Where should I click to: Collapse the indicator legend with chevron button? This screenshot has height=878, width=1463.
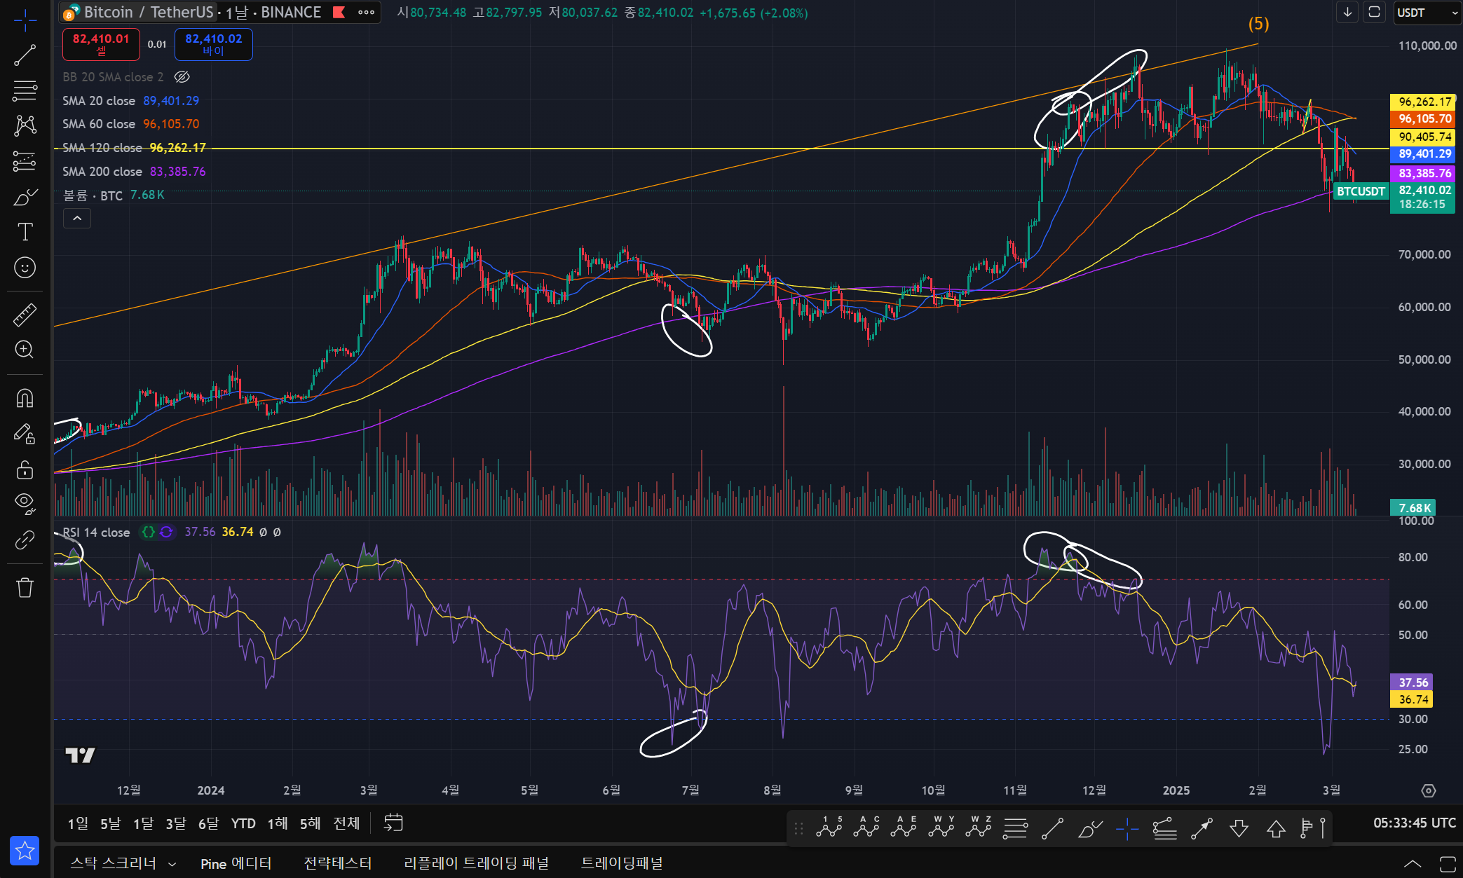coord(77,219)
